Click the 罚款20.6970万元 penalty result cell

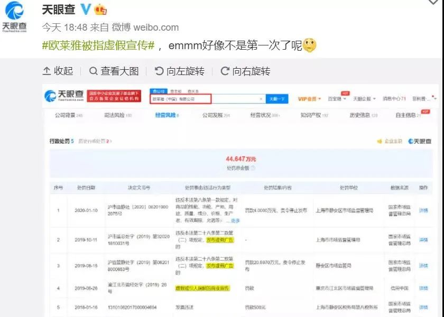point(275,266)
